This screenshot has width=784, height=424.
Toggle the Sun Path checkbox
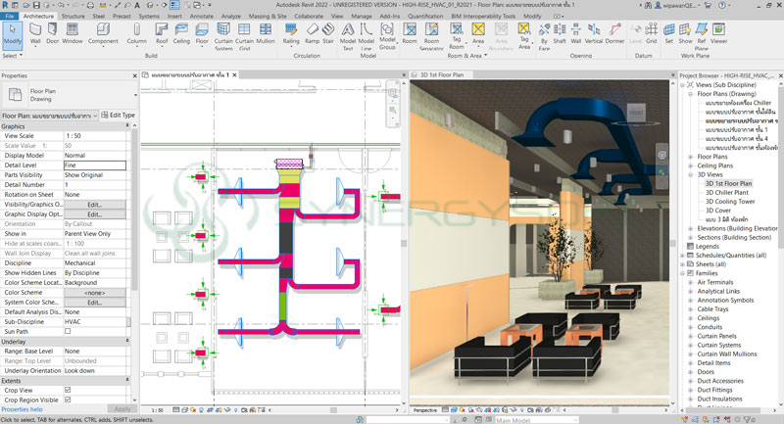click(x=68, y=332)
